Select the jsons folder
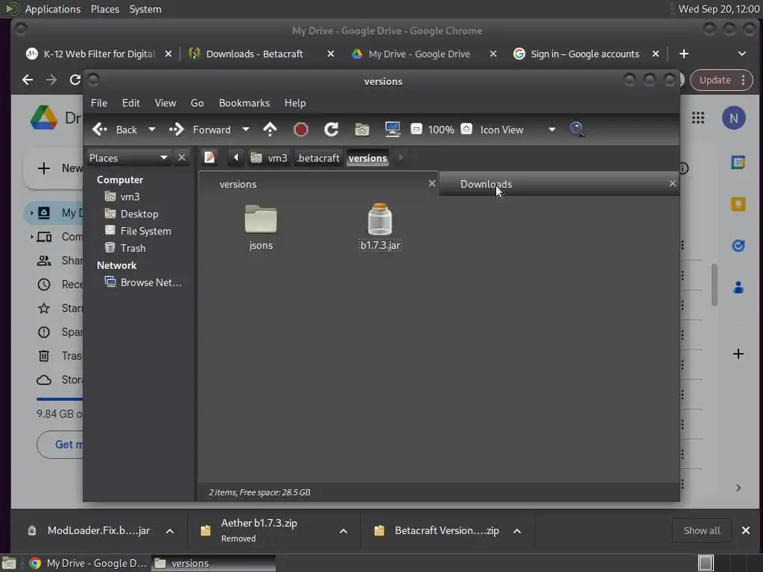This screenshot has height=572, width=763. click(261, 227)
